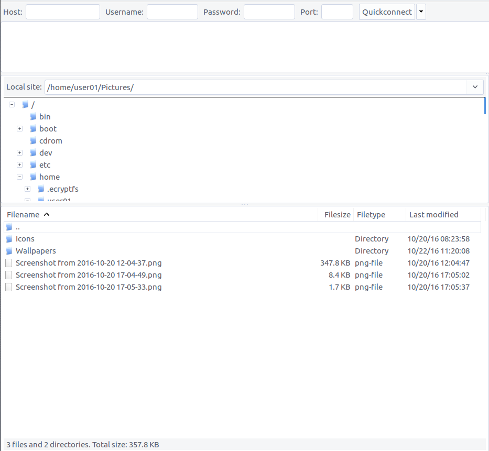Image resolution: width=489 pixels, height=451 pixels.
Task: Expand the .ecryptfs node
Action: tap(27, 189)
